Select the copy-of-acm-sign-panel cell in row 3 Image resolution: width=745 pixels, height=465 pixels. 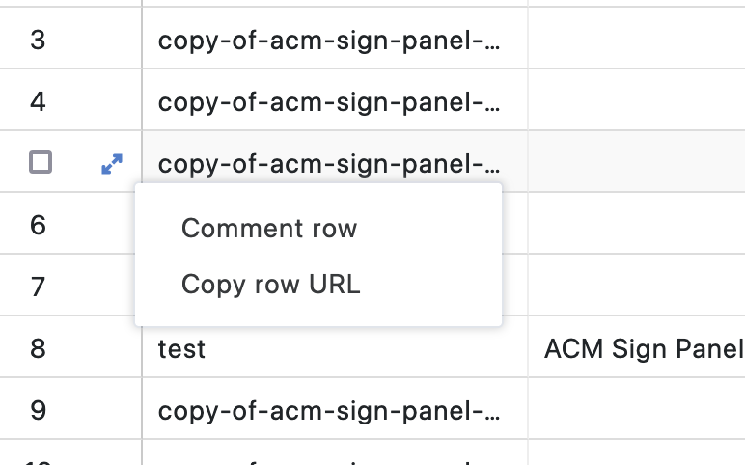(330, 41)
